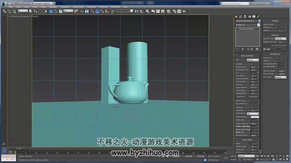Click the Guess horiz. button
291x163 pixels.
[x=253, y=97]
